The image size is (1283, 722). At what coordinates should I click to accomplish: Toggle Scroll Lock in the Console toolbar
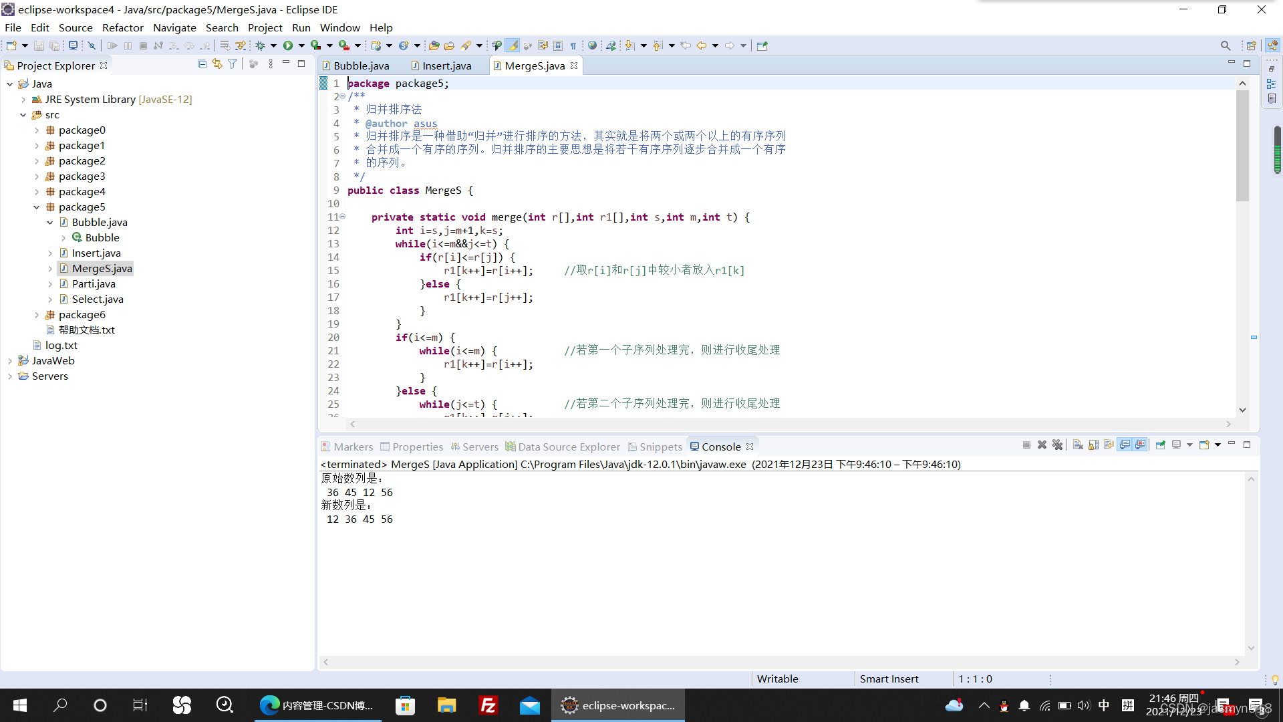(1093, 445)
